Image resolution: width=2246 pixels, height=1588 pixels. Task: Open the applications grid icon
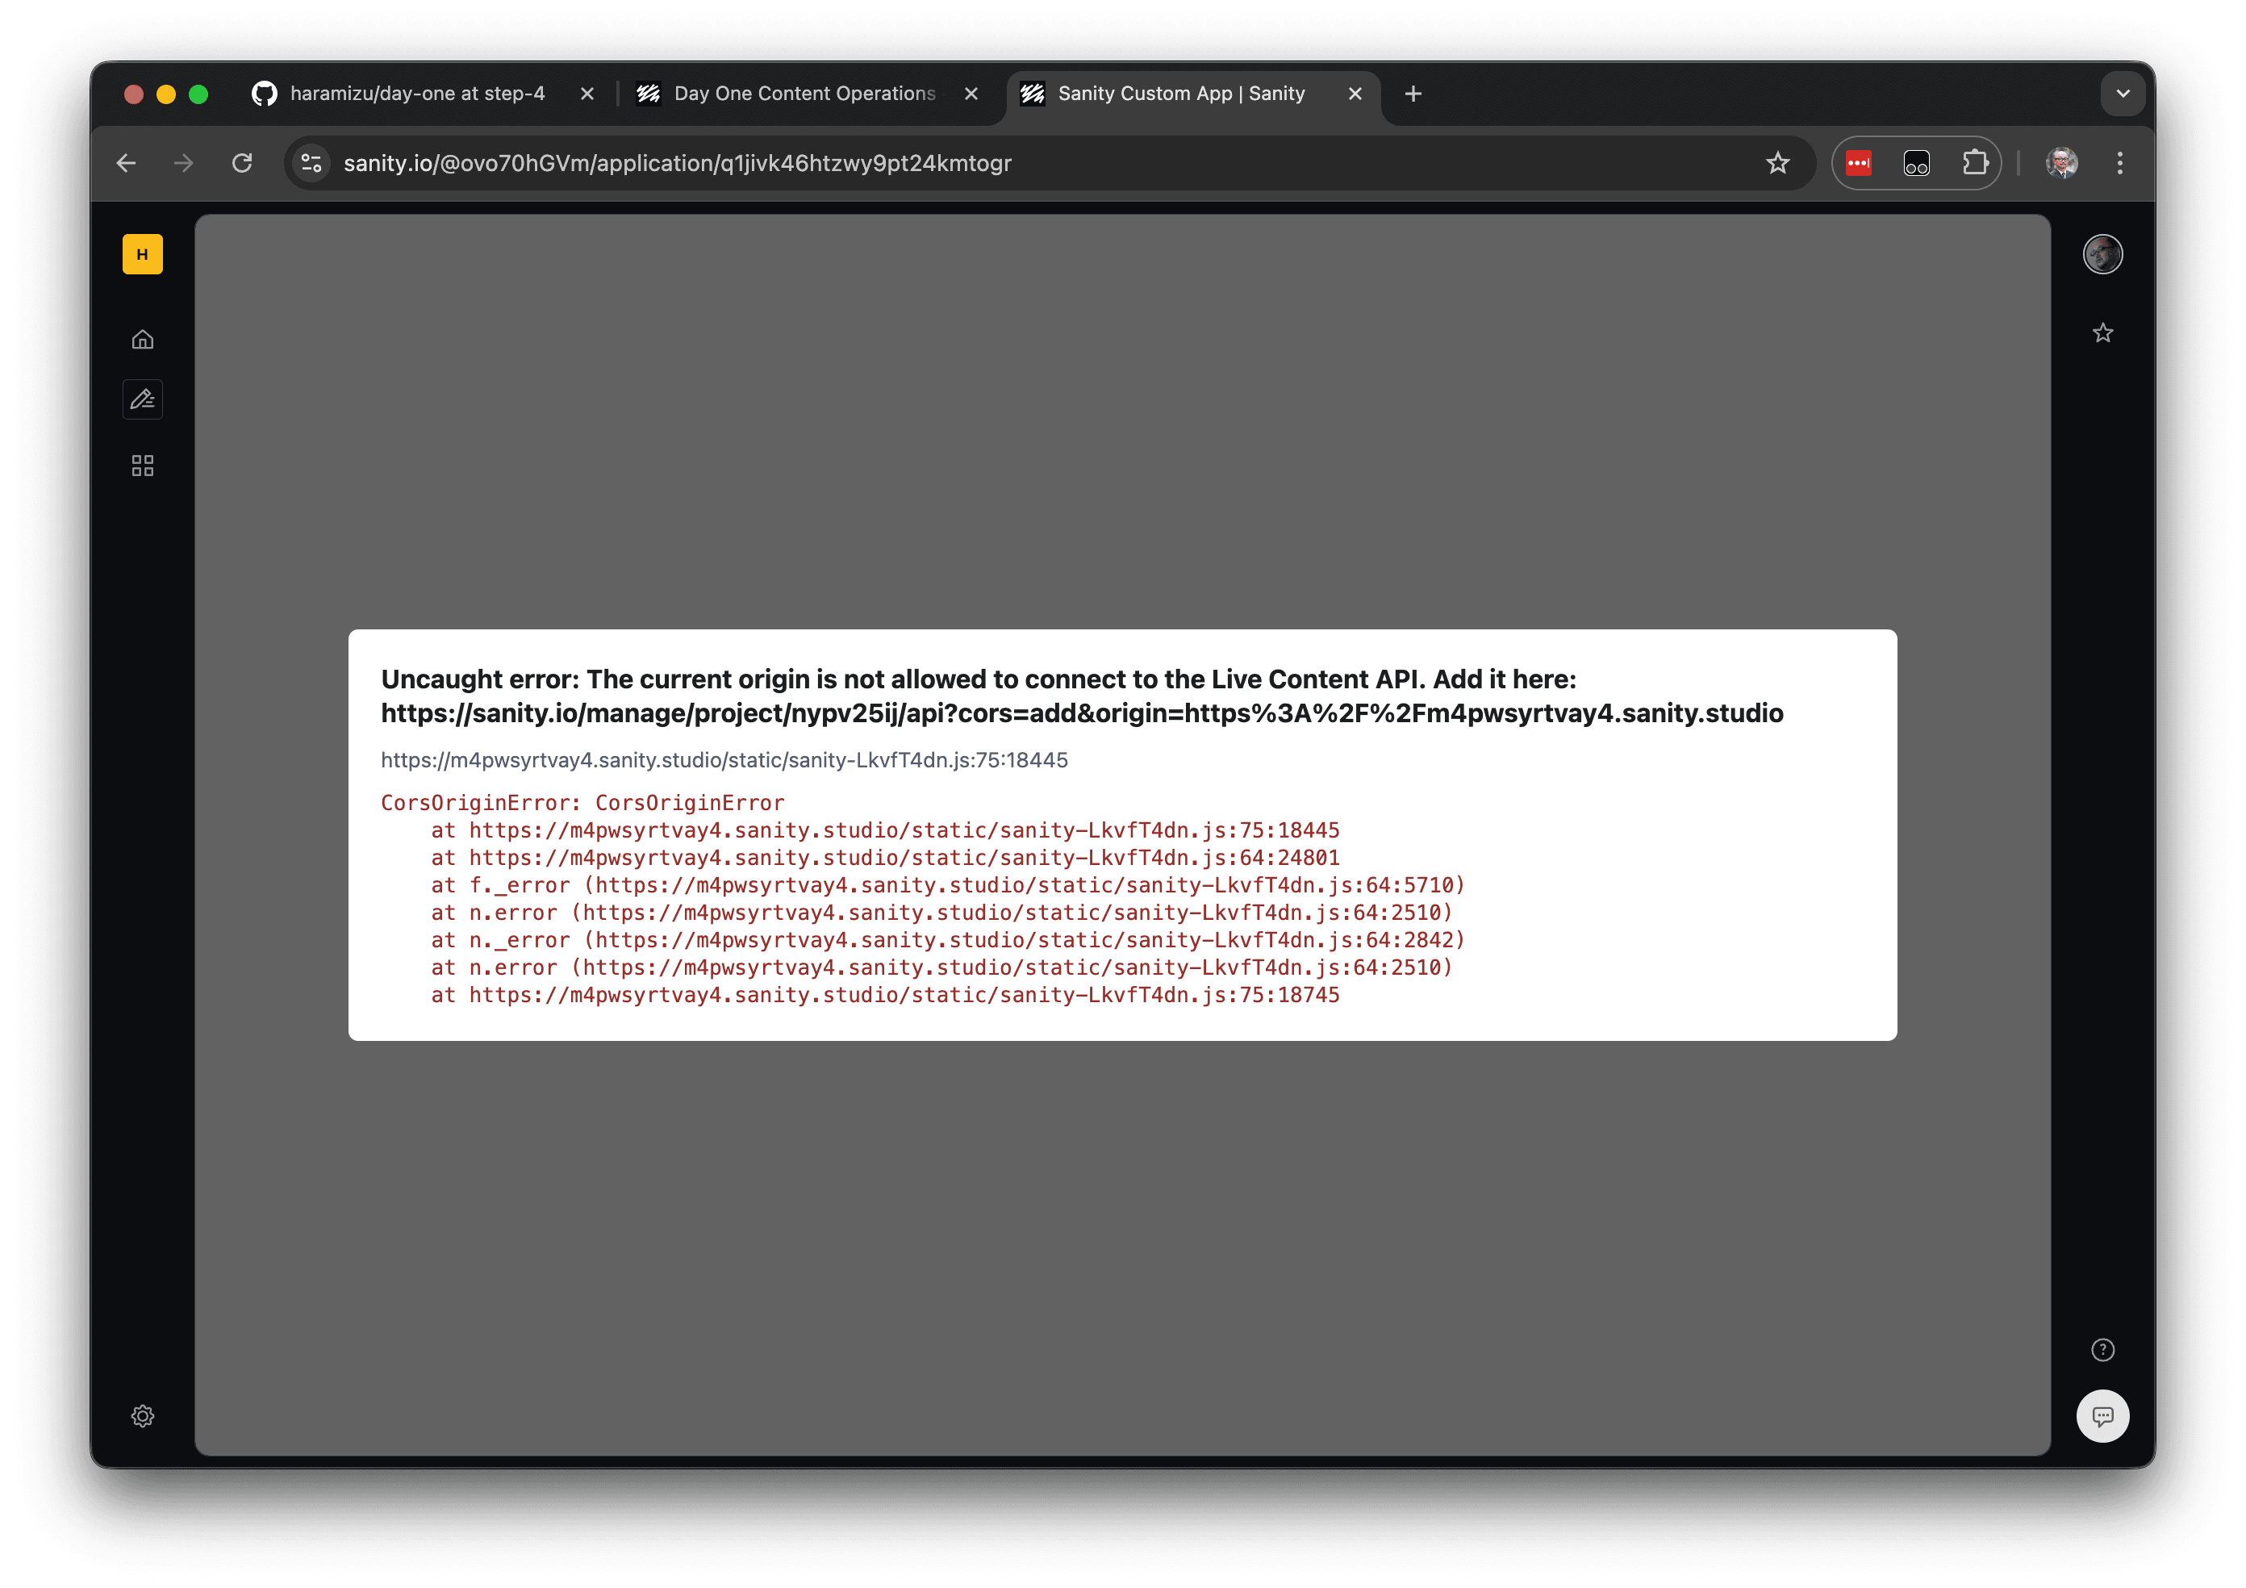tap(143, 466)
